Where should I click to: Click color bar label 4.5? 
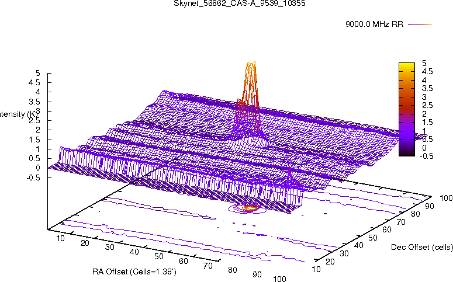427,71
